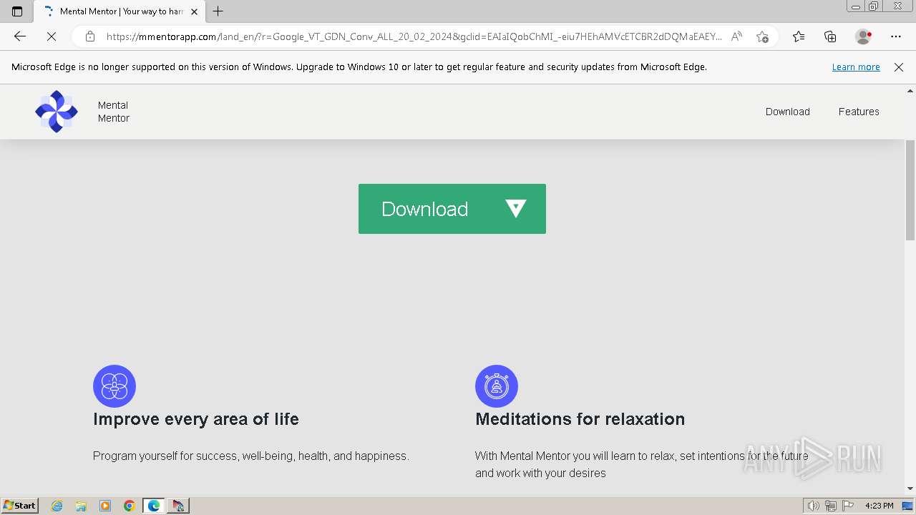
Task: Click the network tray icon
Action: [831, 506]
